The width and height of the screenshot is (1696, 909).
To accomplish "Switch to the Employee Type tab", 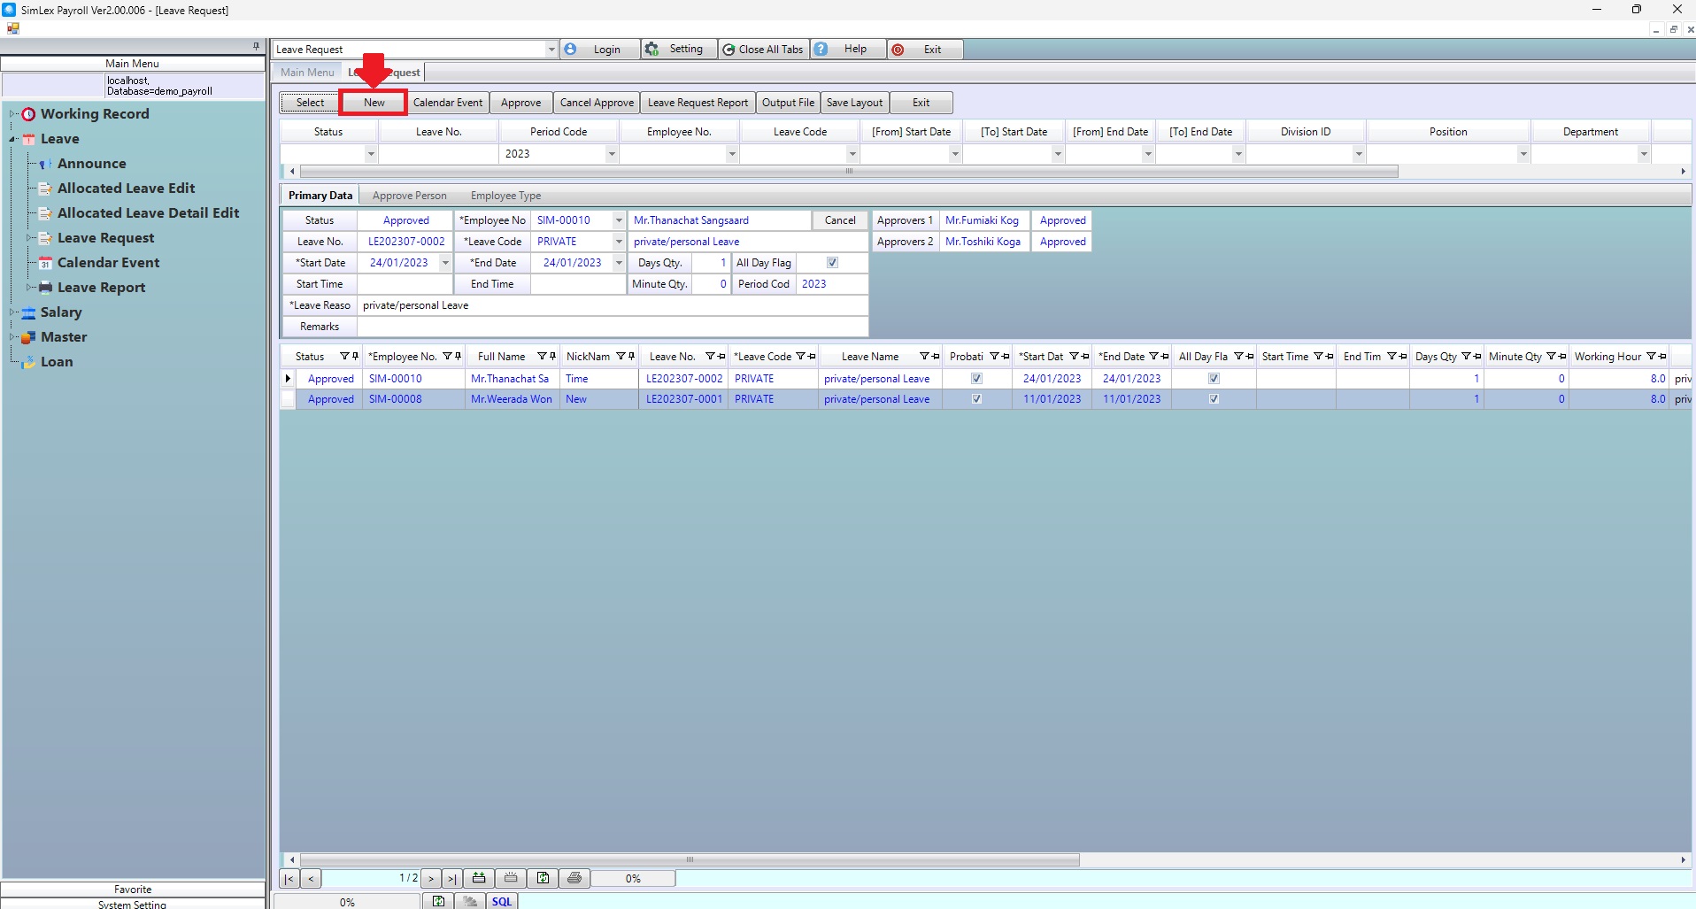I will (505, 196).
